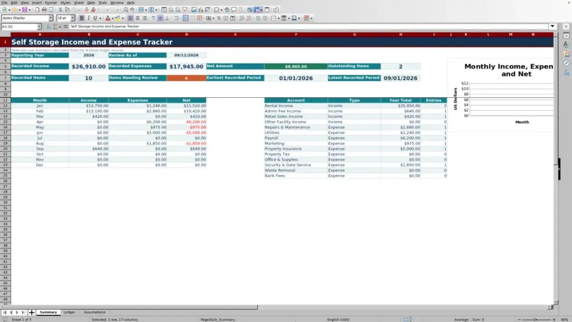Toggle Center Horizontally alignment

pos(137,18)
